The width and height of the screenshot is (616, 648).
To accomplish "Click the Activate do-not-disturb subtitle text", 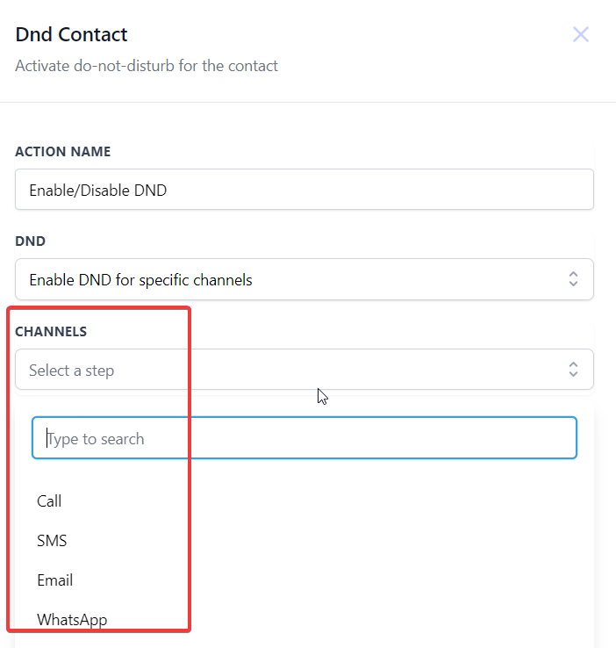I will point(147,66).
